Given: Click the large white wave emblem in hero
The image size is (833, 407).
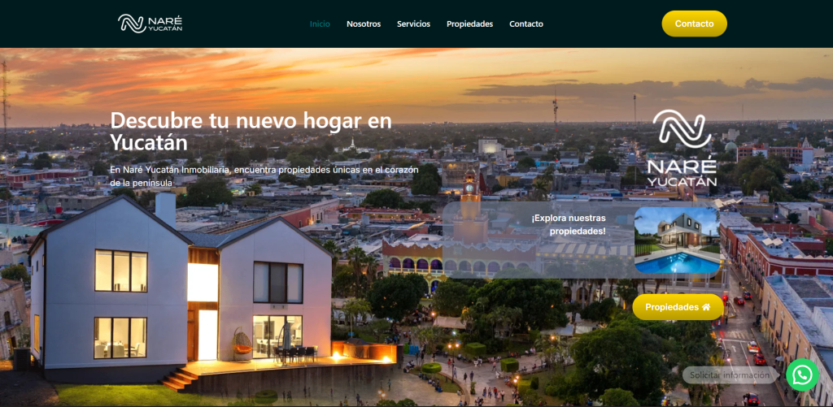Looking at the screenshot, I should click(x=682, y=129).
